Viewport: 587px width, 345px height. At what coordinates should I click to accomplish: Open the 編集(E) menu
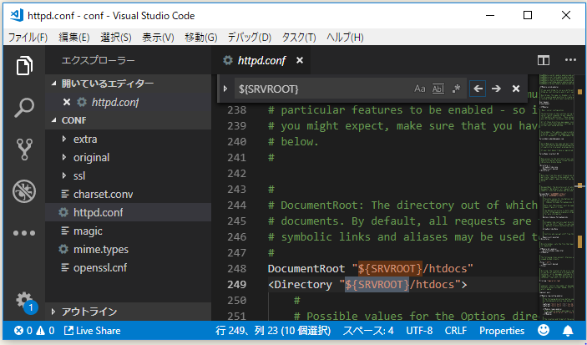pyautogui.click(x=74, y=37)
